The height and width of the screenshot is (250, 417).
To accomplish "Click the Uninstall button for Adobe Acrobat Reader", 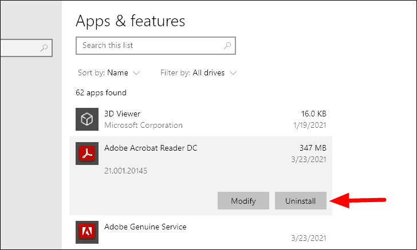I will point(301,201).
